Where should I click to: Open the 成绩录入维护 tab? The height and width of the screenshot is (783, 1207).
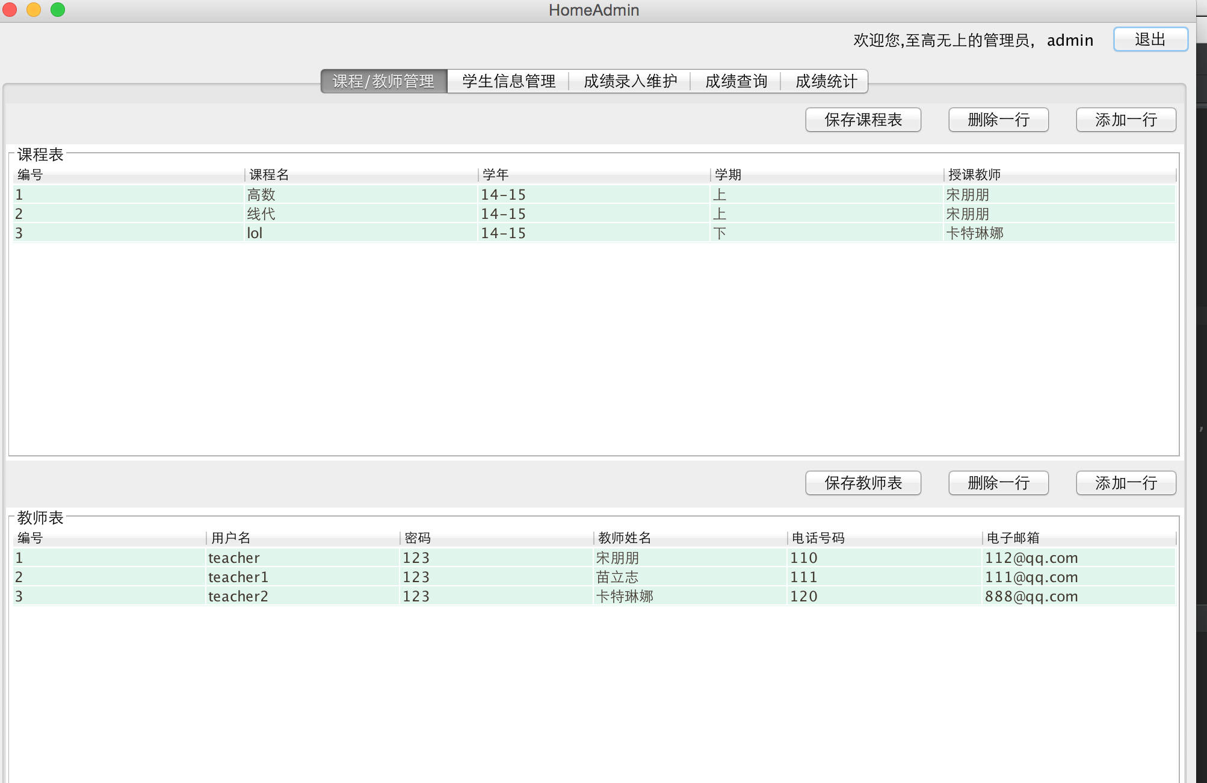click(x=630, y=81)
